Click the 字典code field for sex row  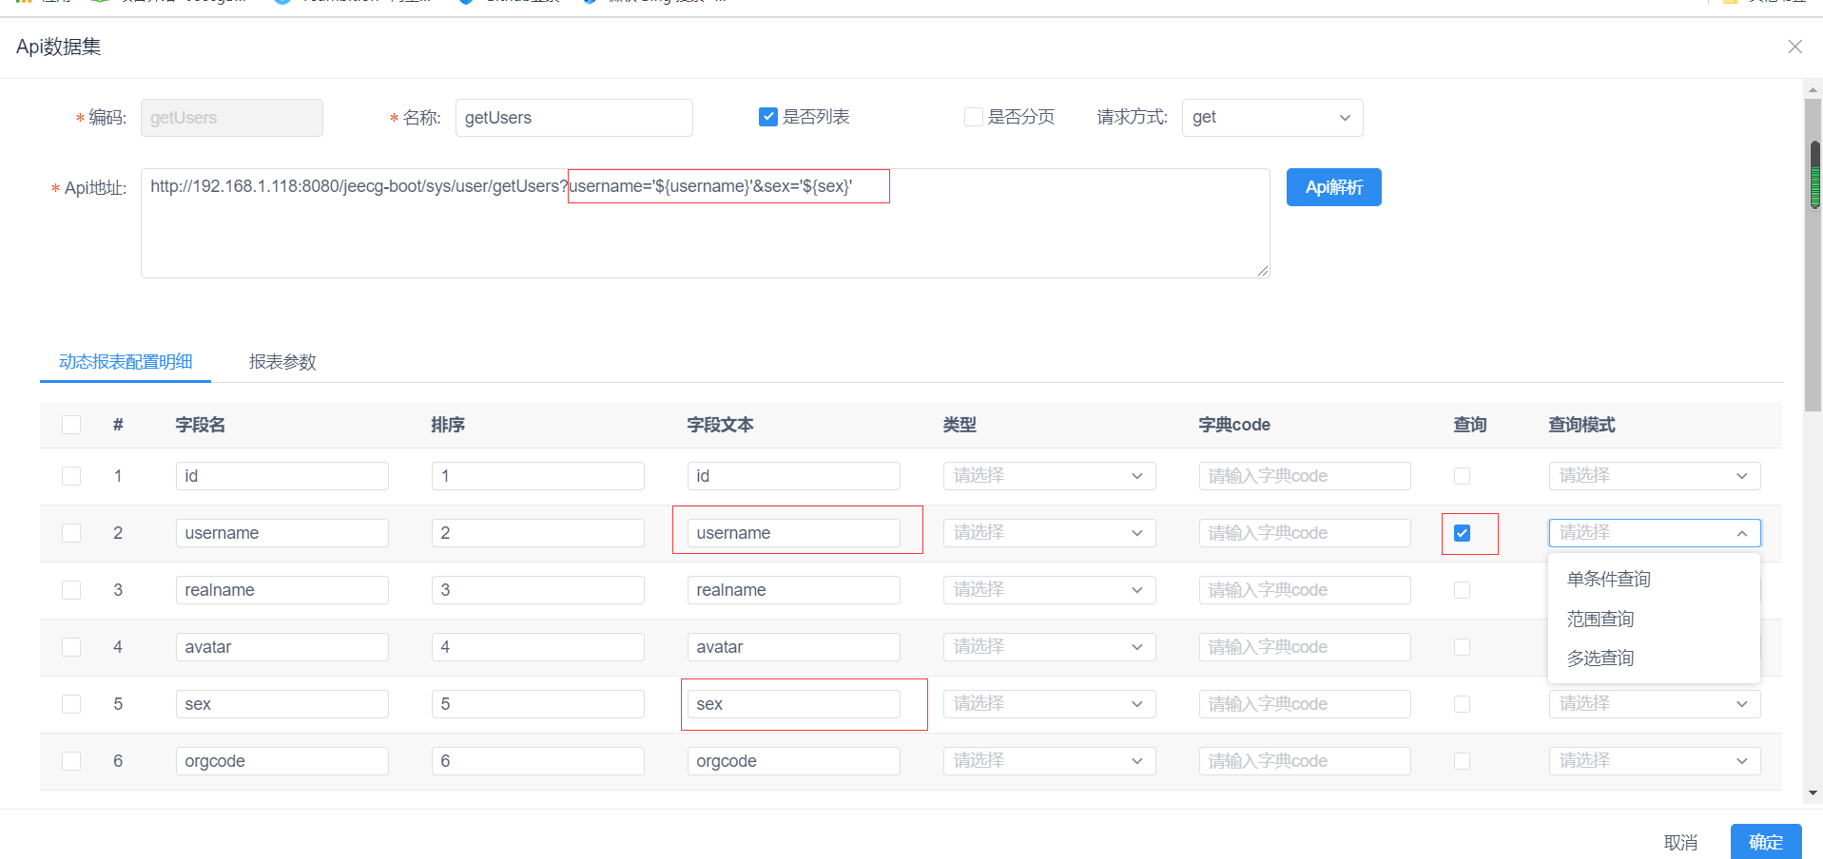(x=1305, y=704)
